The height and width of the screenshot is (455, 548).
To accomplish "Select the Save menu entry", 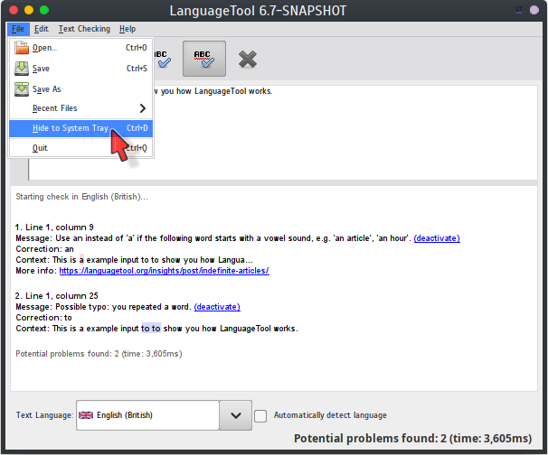I will [81, 69].
